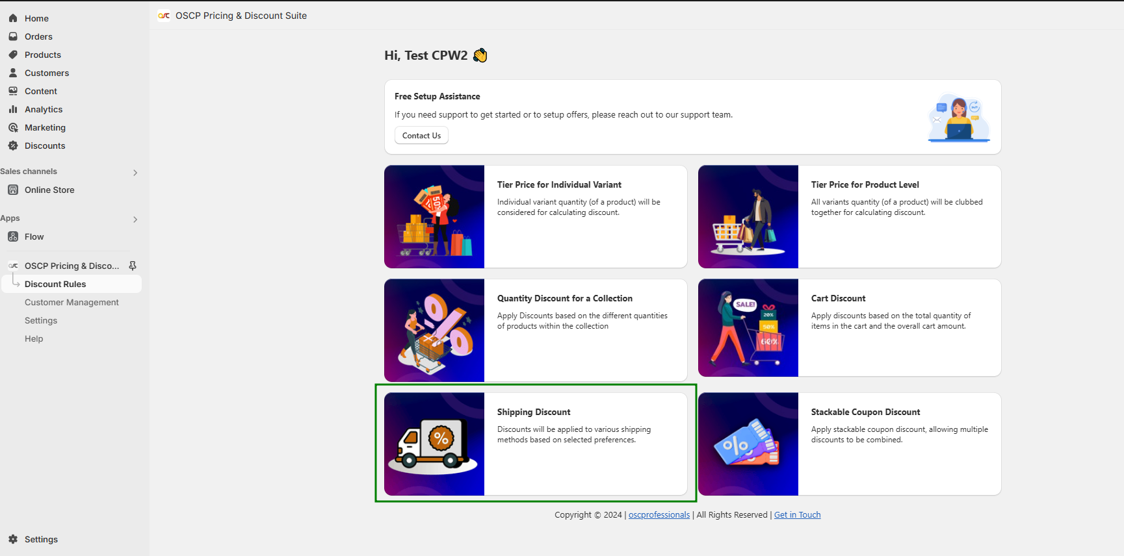Screen dimensions: 1124x556
Task: Open the bottom Settings gear icon
Action: click(x=13, y=539)
